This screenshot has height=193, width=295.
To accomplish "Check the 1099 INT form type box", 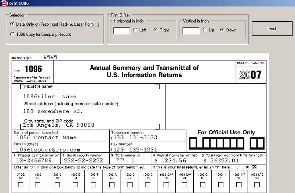I will [239, 185].
